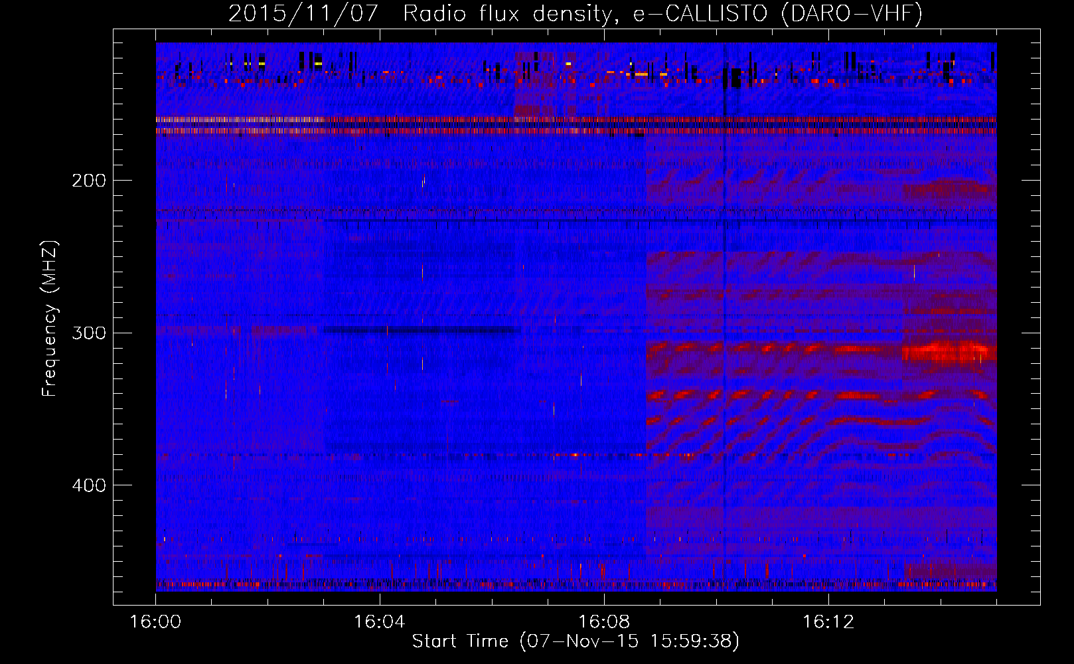Click the "Start Time (07-Nov-15 15:59:38)" axis label

click(575, 641)
